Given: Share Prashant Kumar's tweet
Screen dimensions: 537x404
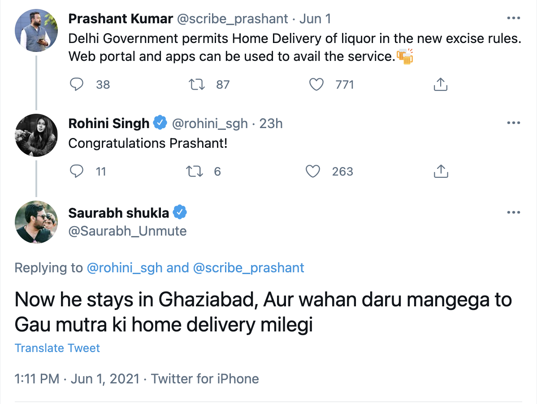Looking at the screenshot, I should pyautogui.click(x=441, y=84).
